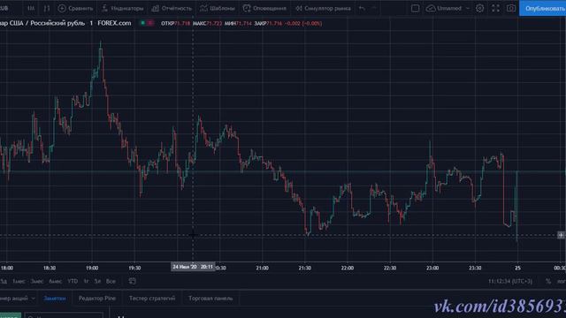Click the 23:00 time axis label
This screenshot has width=566, height=318.
pyautogui.click(x=432, y=268)
